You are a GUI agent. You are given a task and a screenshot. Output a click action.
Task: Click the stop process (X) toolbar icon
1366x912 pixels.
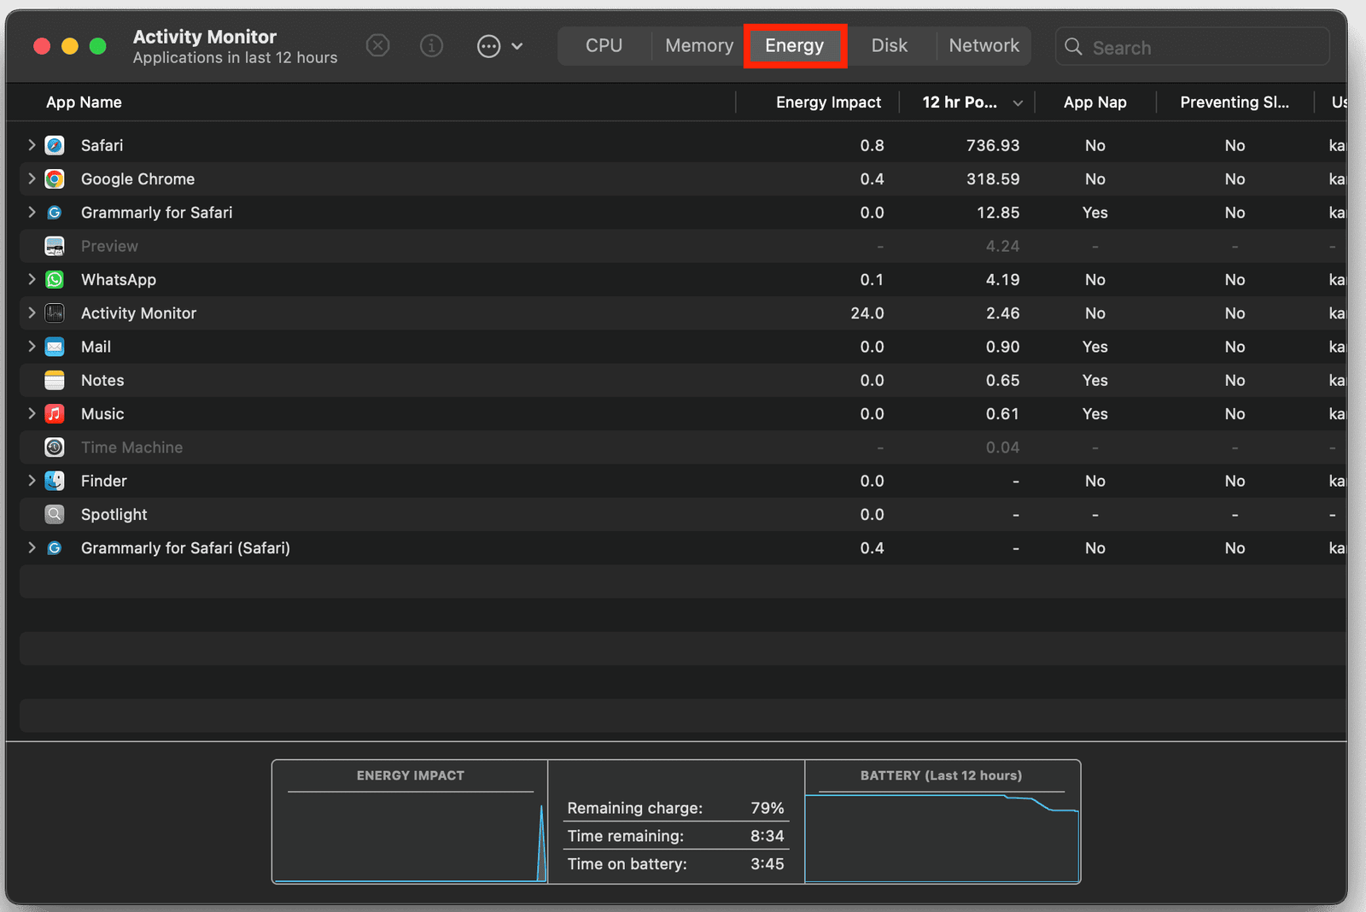tap(378, 45)
